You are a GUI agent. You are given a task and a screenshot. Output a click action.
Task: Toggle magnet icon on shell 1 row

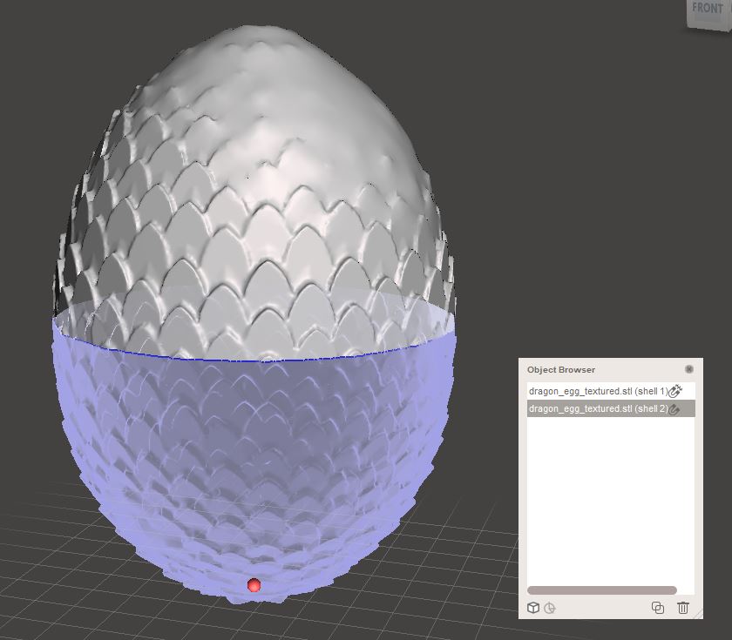(x=675, y=391)
